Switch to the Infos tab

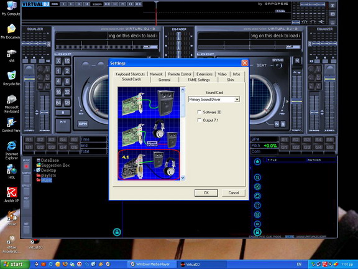[x=237, y=74]
